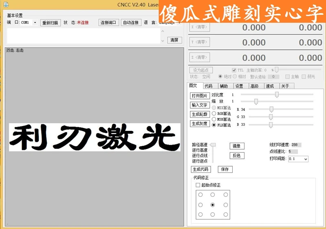
Task: Enable the 主轴 spindle checkbox
Action: pyautogui.click(x=287, y=77)
